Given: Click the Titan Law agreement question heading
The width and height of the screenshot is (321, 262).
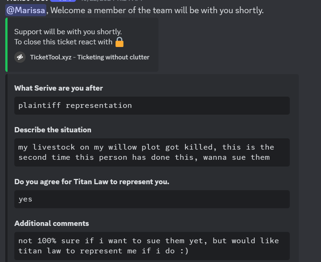Looking at the screenshot, I should 92,182.
